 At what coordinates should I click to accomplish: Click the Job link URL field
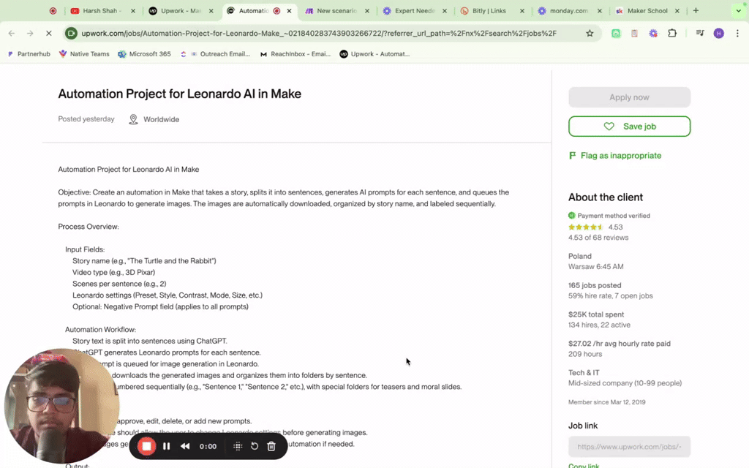629,447
